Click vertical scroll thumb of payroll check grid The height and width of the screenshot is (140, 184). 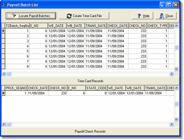click(176, 104)
